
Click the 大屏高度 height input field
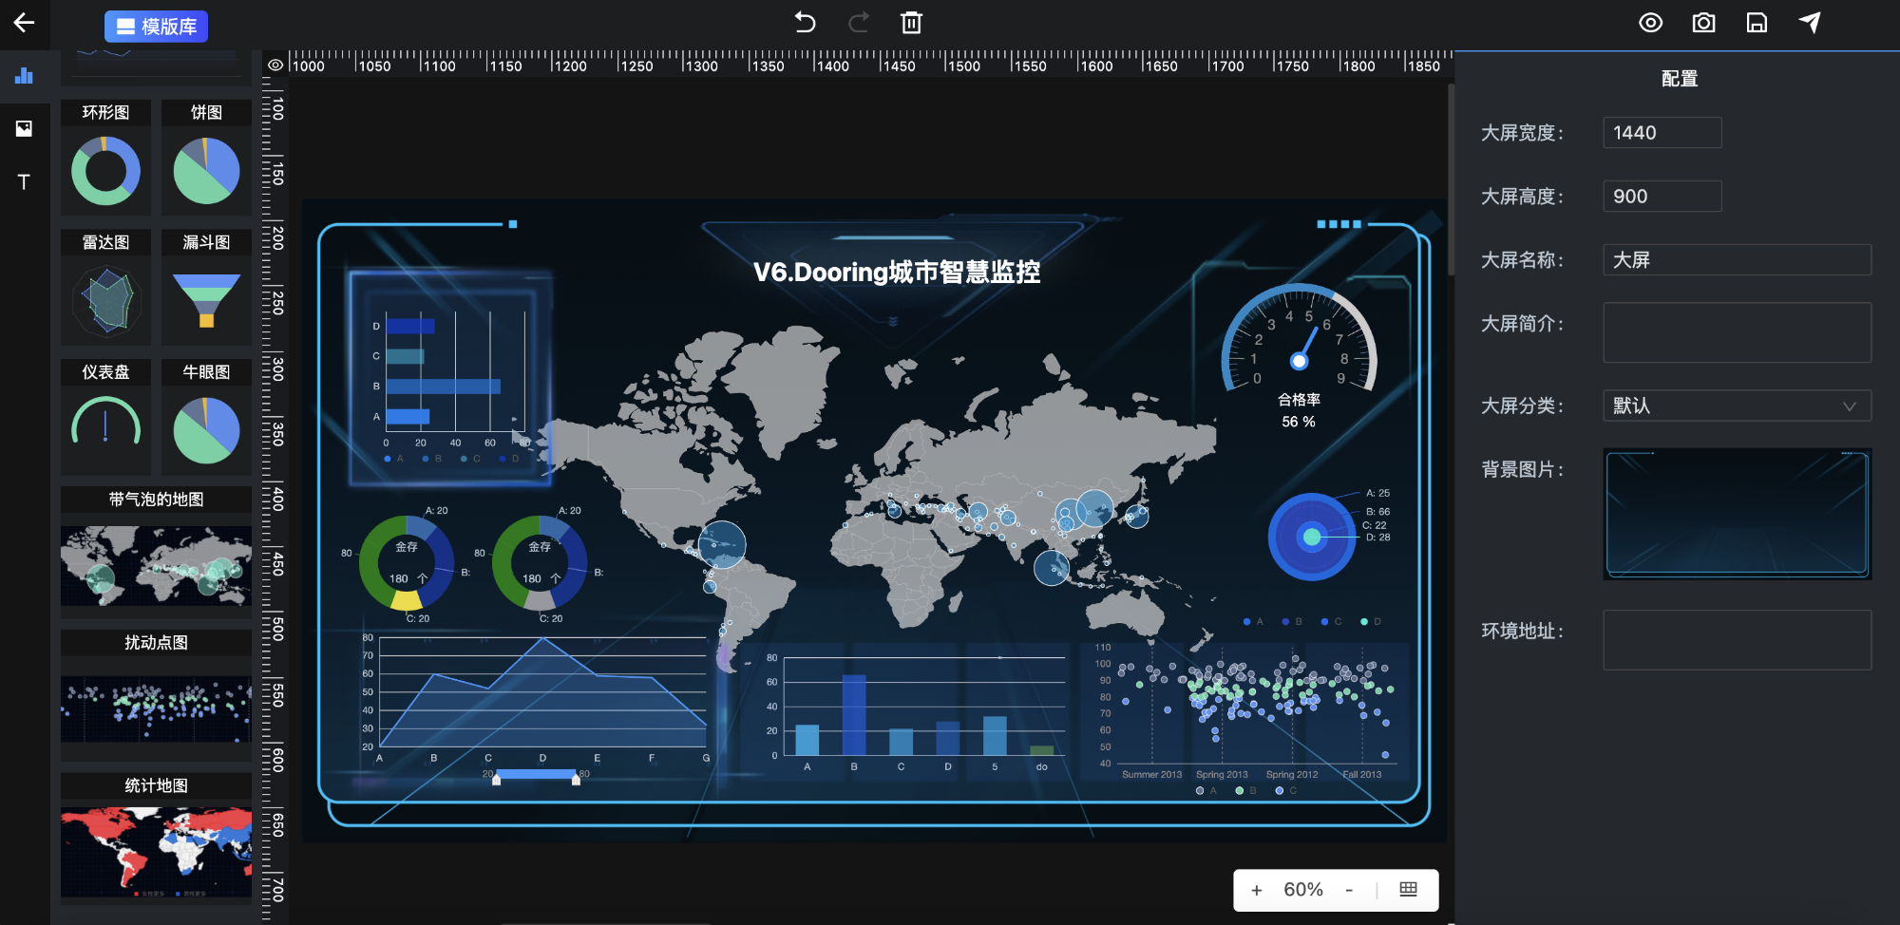1662,197
